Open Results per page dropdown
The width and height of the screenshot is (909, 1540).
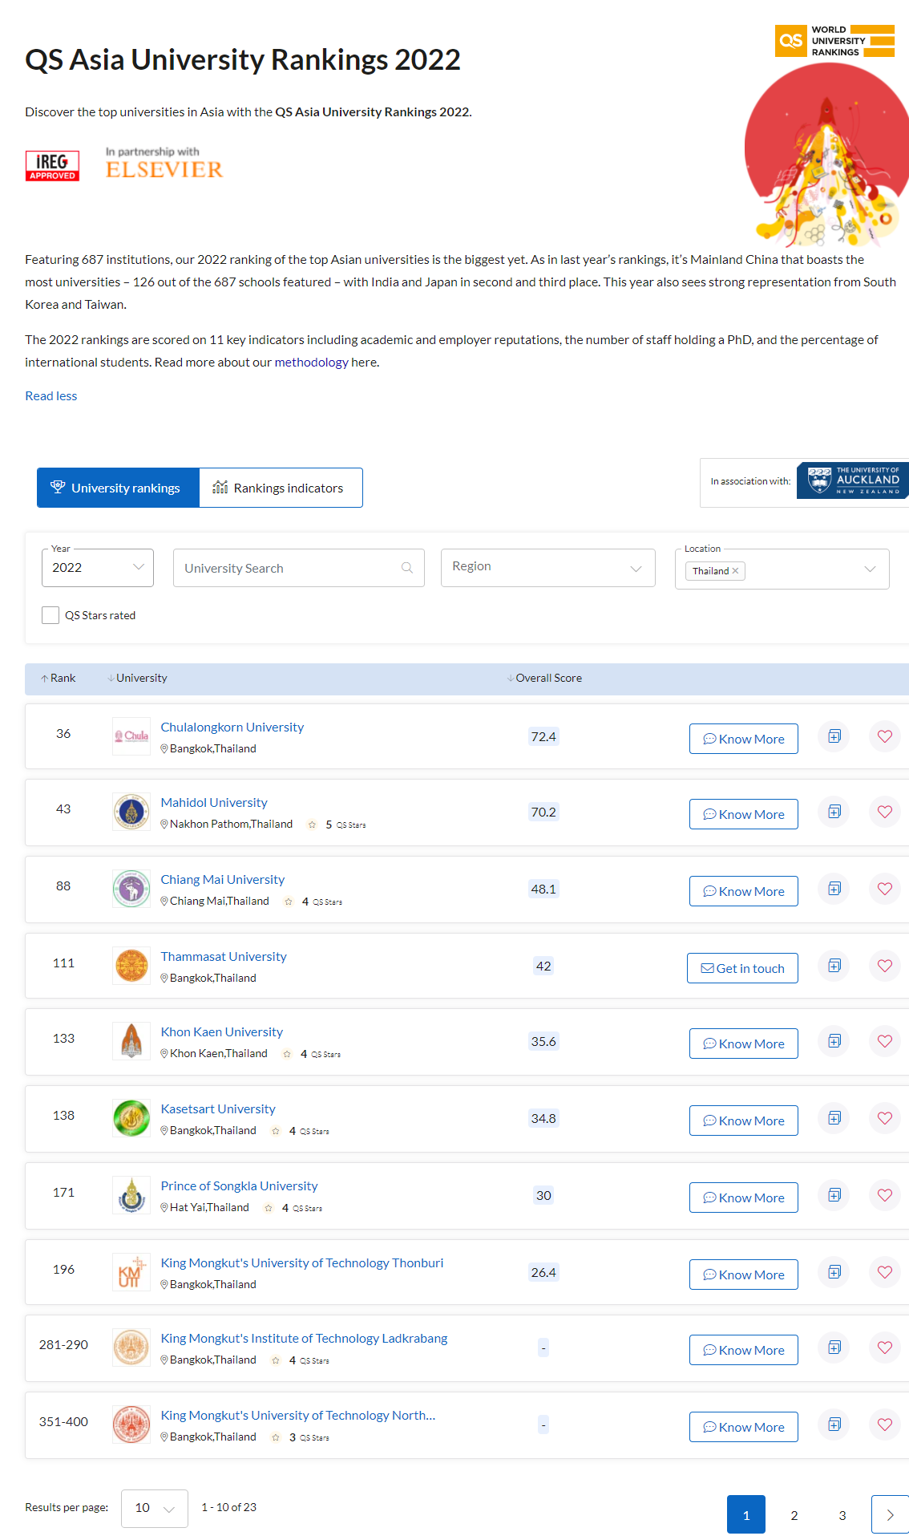155,1509
